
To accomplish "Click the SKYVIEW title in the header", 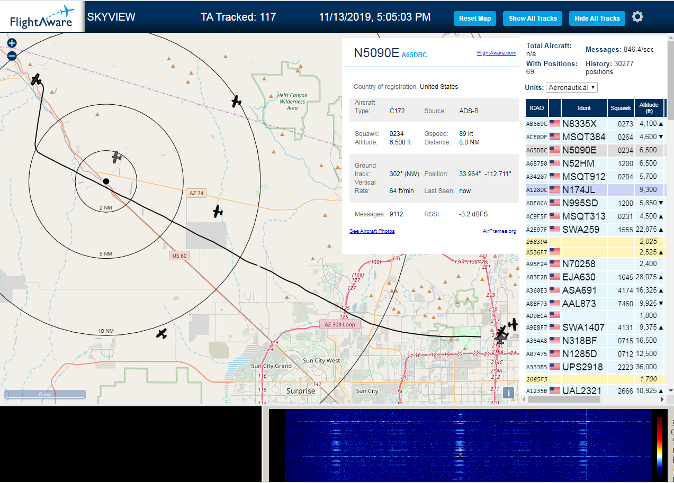I will [x=111, y=17].
